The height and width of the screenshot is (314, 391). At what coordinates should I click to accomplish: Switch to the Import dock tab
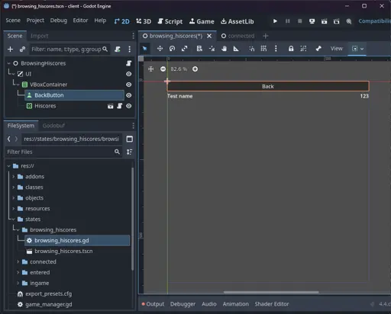(x=39, y=36)
